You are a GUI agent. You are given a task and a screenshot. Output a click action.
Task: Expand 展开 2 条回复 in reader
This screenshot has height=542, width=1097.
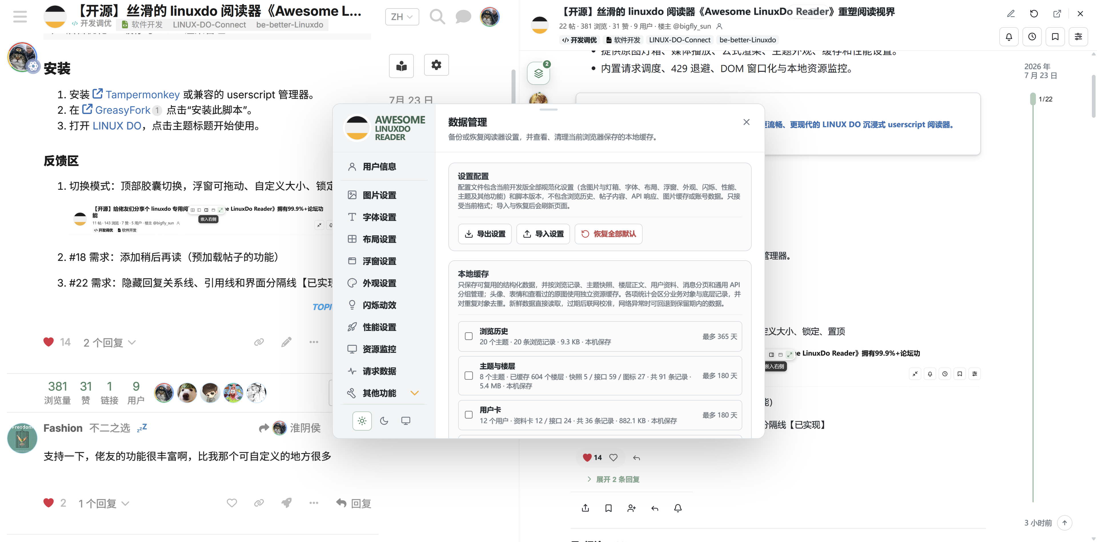coord(613,479)
